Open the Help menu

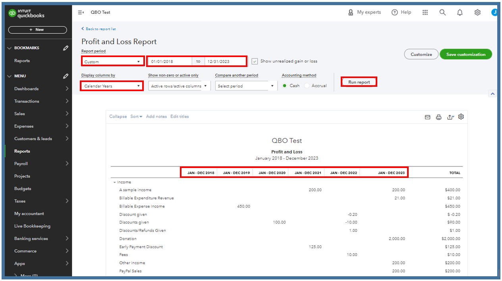401,12
